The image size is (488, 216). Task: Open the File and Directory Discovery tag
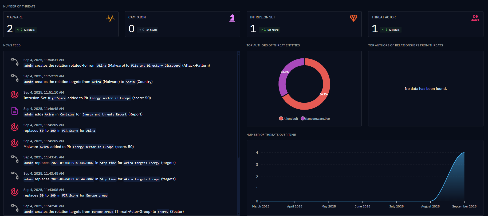click(156, 66)
